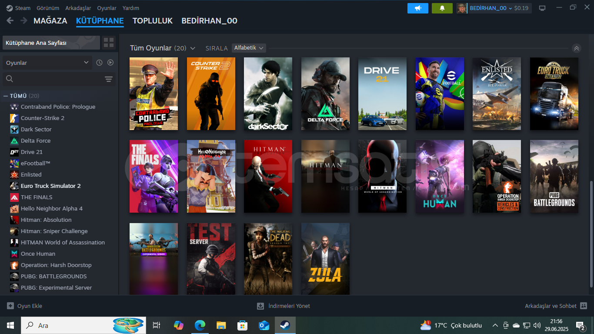Open friends and chat icon
Screen dimensions: 594x334
[x=584, y=306]
